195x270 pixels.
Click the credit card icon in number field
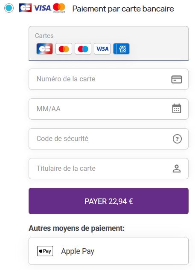(177, 79)
